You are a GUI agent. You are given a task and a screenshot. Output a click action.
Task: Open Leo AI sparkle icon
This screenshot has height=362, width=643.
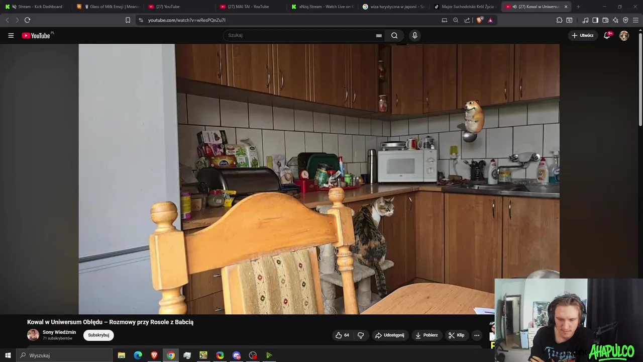tap(615, 20)
